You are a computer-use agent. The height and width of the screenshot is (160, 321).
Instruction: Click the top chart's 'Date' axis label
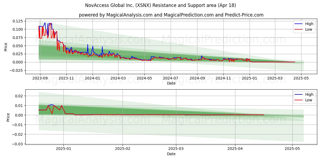coord(171,83)
